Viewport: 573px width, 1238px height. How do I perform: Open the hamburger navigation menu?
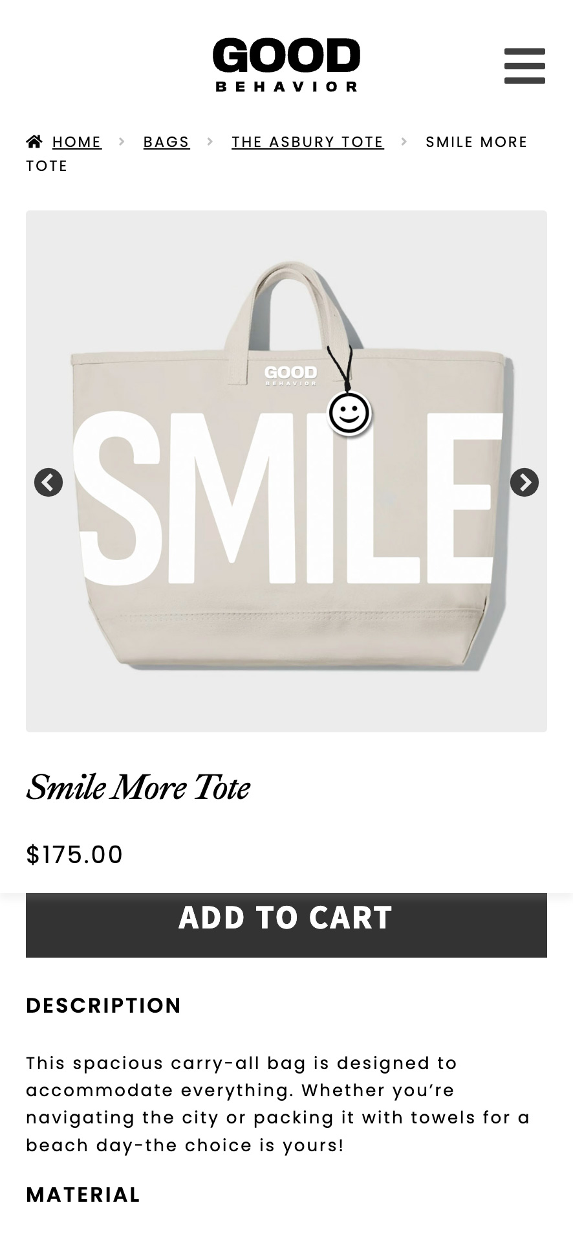click(524, 65)
